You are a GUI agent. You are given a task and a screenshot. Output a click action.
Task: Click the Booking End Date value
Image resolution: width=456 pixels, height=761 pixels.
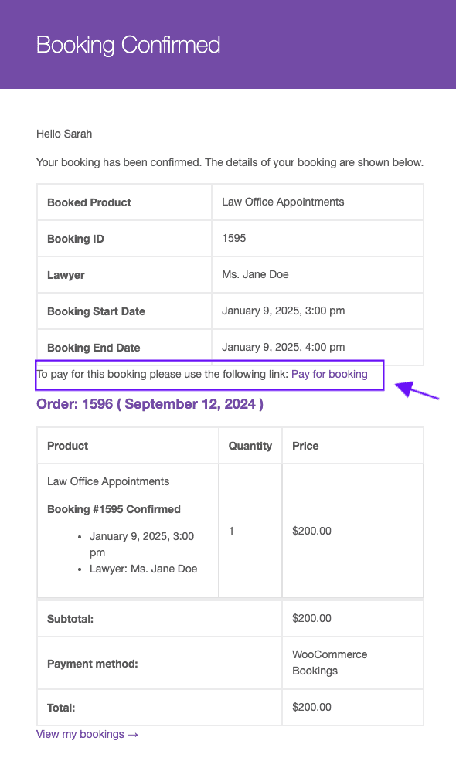coord(284,348)
